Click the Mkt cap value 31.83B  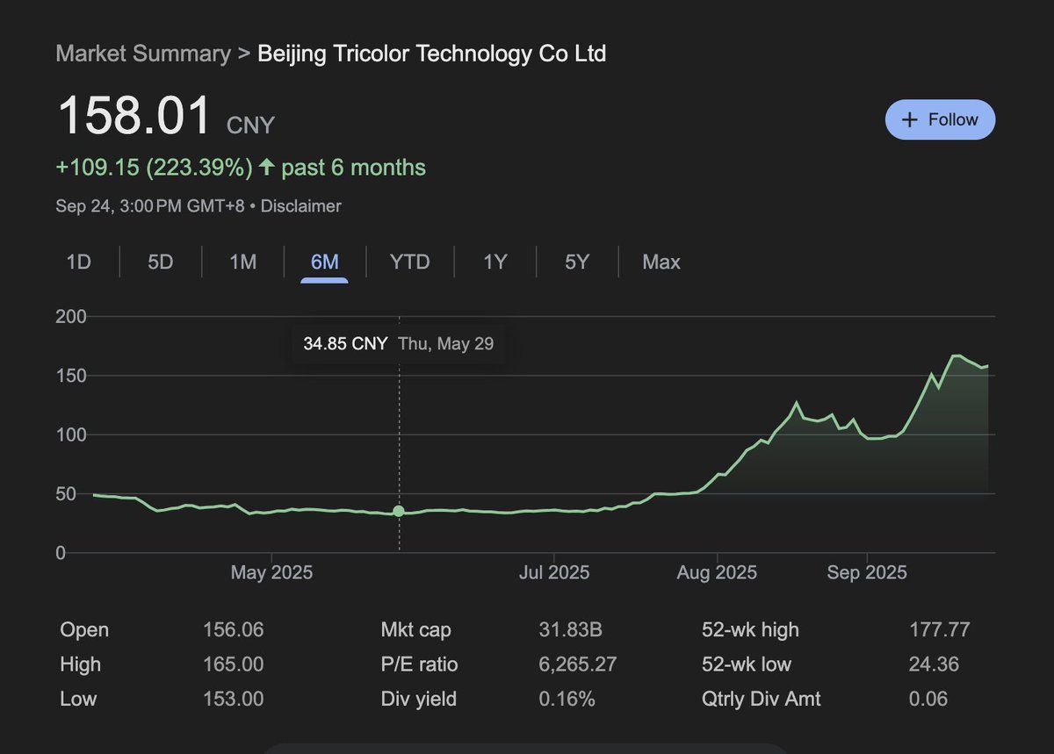[570, 630]
